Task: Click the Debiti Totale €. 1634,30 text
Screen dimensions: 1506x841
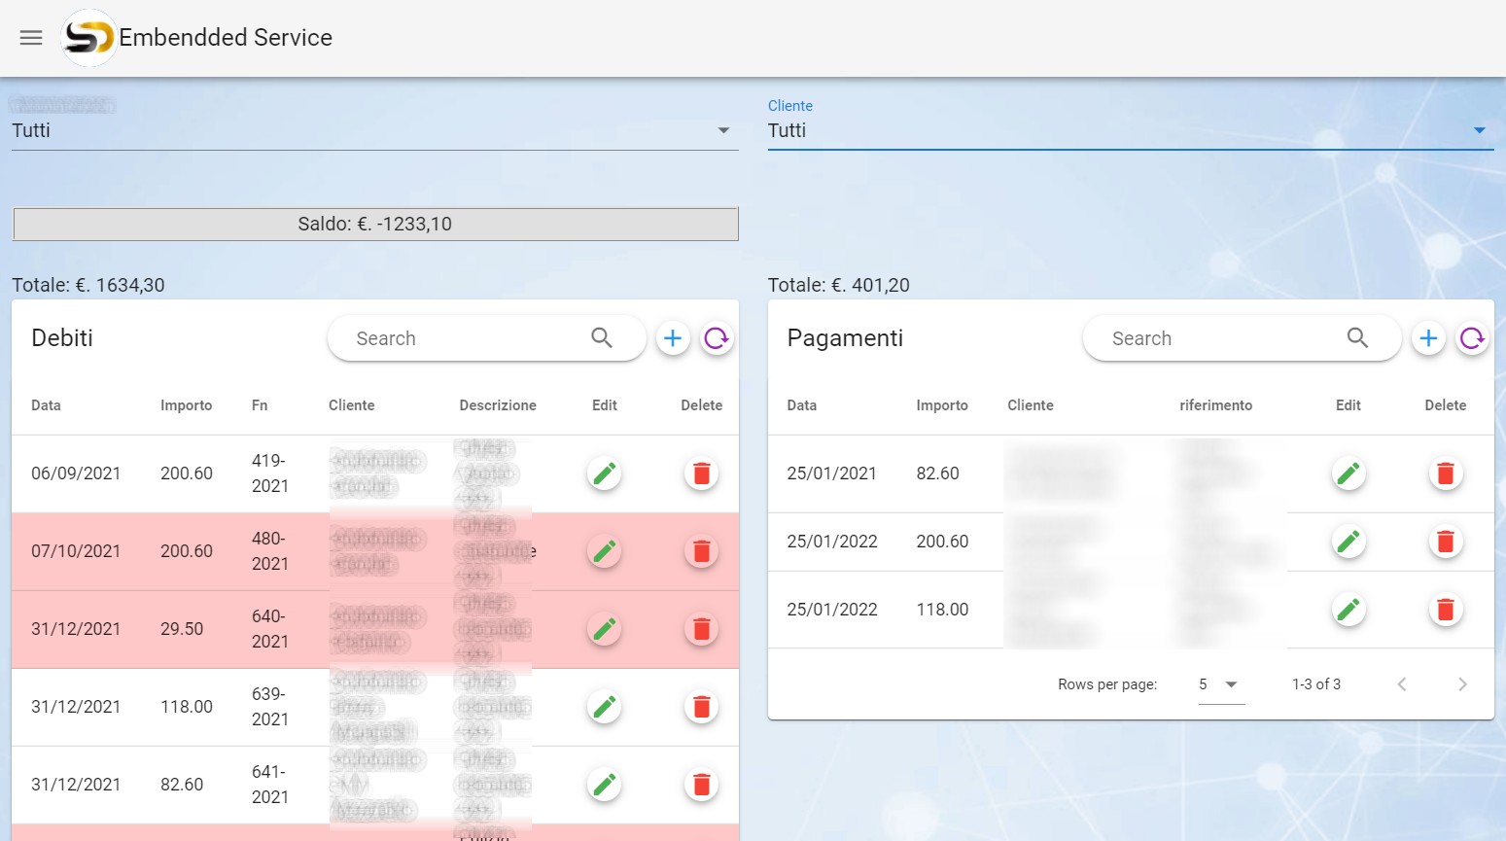Action: (x=88, y=285)
